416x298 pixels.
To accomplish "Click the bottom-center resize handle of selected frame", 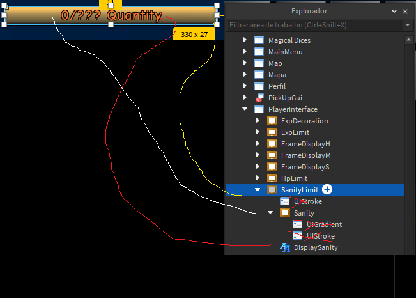I will (111, 25).
